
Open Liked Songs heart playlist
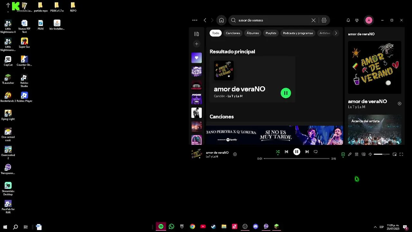196,58
